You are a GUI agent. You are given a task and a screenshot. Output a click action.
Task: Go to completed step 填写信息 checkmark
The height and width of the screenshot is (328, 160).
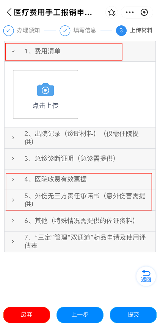[x=65, y=31]
